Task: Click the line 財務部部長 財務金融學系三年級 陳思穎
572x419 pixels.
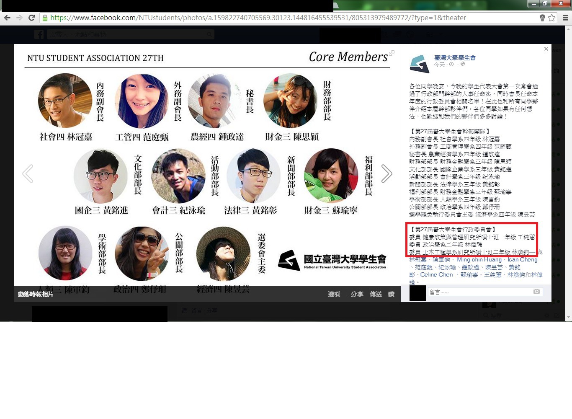Action: [460, 162]
